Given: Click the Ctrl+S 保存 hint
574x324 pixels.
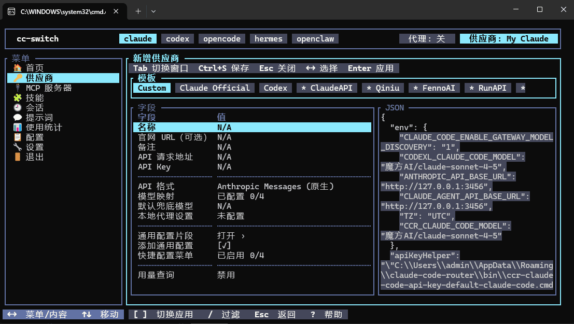Looking at the screenshot, I should [223, 68].
